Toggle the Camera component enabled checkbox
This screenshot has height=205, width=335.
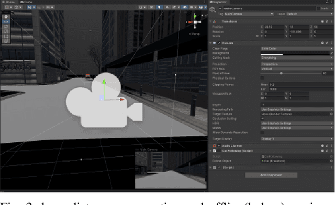219,43
